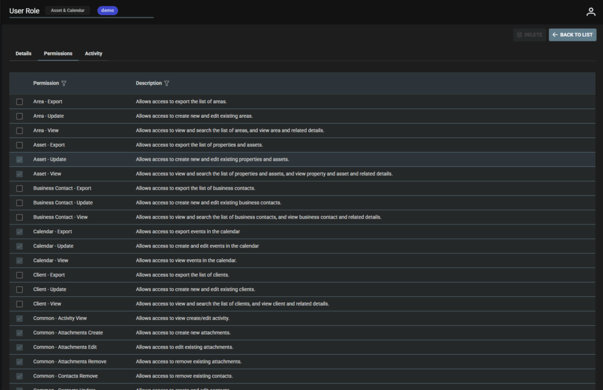Click the Permission column filter icon
Image resolution: width=603 pixels, height=390 pixels.
pyautogui.click(x=64, y=84)
